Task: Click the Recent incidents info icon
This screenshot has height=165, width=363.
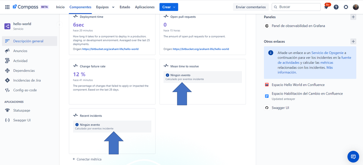Action: [77, 125]
